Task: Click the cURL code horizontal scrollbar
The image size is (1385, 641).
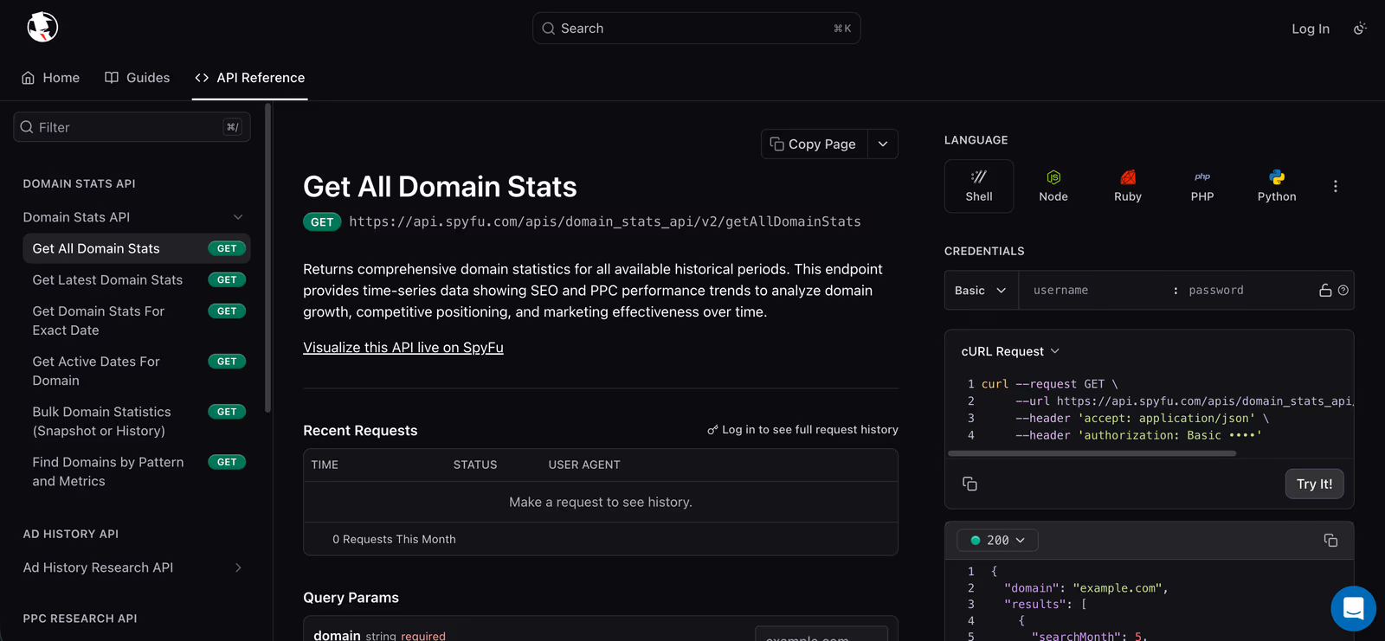Action: point(1092,453)
